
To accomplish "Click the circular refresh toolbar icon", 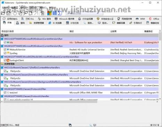I will [x=15, y=13].
